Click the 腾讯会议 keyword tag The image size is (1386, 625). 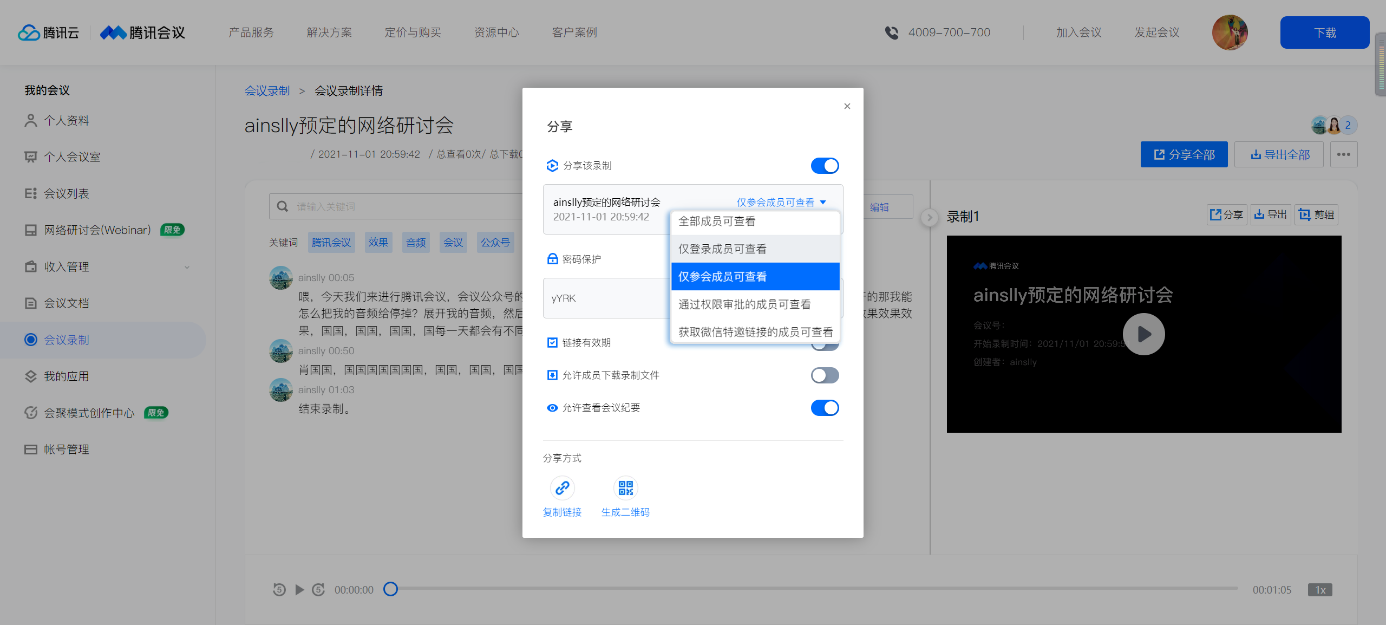click(331, 242)
